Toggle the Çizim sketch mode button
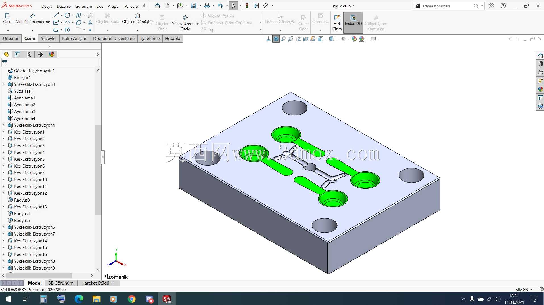The width and height of the screenshot is (544, 305). 8,19
